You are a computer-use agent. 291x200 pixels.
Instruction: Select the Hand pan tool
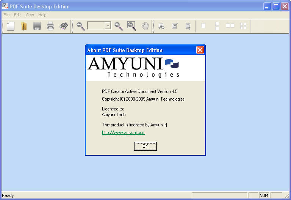(x=145, y=26)
